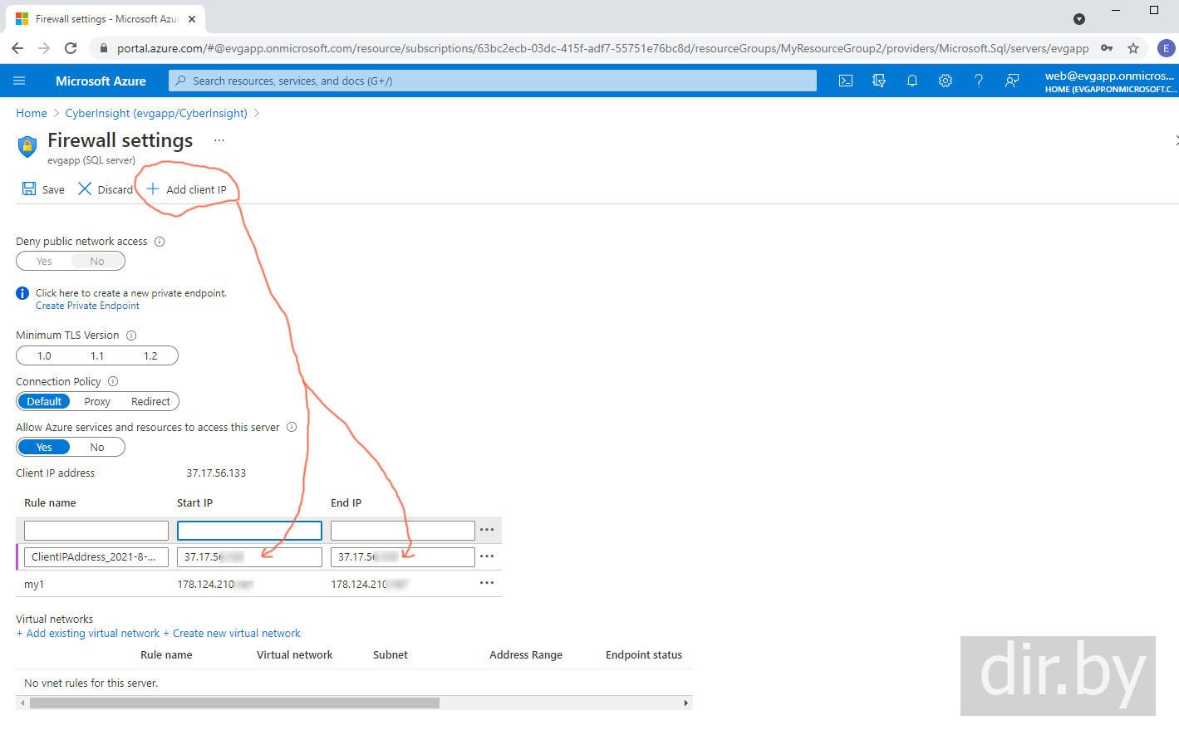1179x730 pixels.
Task: Open the more options ellipsis beside Firewall settings title
Action: 219,140
